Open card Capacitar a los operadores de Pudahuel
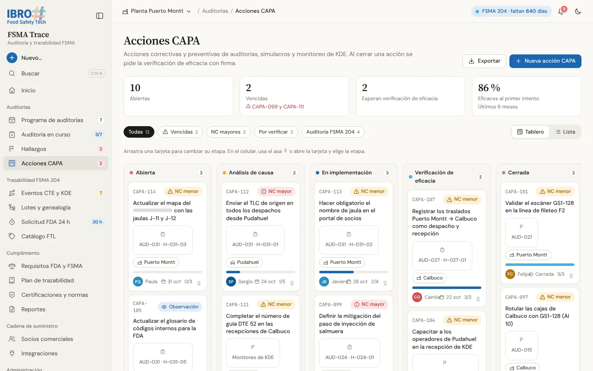 coord(444,339)
